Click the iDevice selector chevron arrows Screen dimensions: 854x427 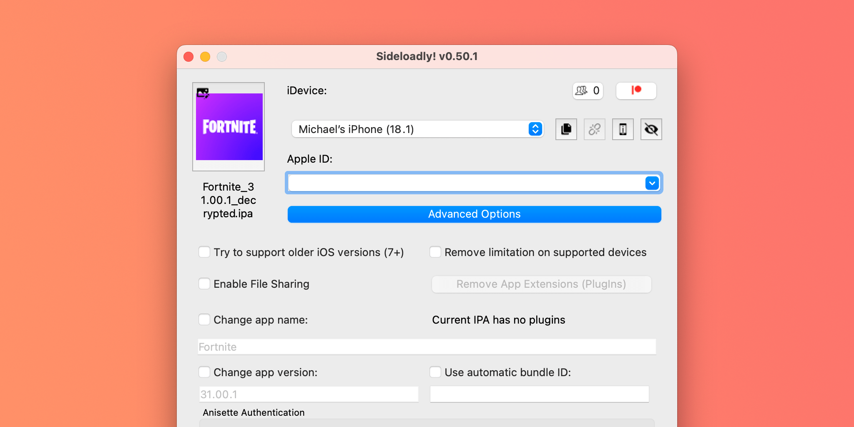(x=535, y=129)
